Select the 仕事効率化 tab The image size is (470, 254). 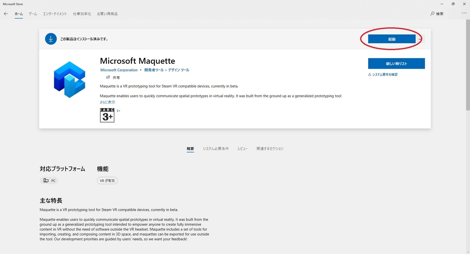pyautogui.click(x=82, y=14)
